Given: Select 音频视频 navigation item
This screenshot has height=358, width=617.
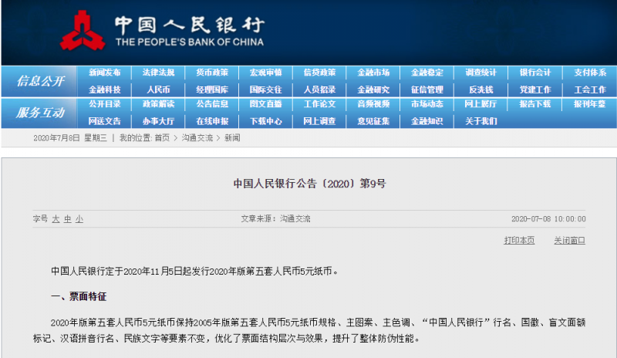Looking at the screenshot, I should pos(373,104).
